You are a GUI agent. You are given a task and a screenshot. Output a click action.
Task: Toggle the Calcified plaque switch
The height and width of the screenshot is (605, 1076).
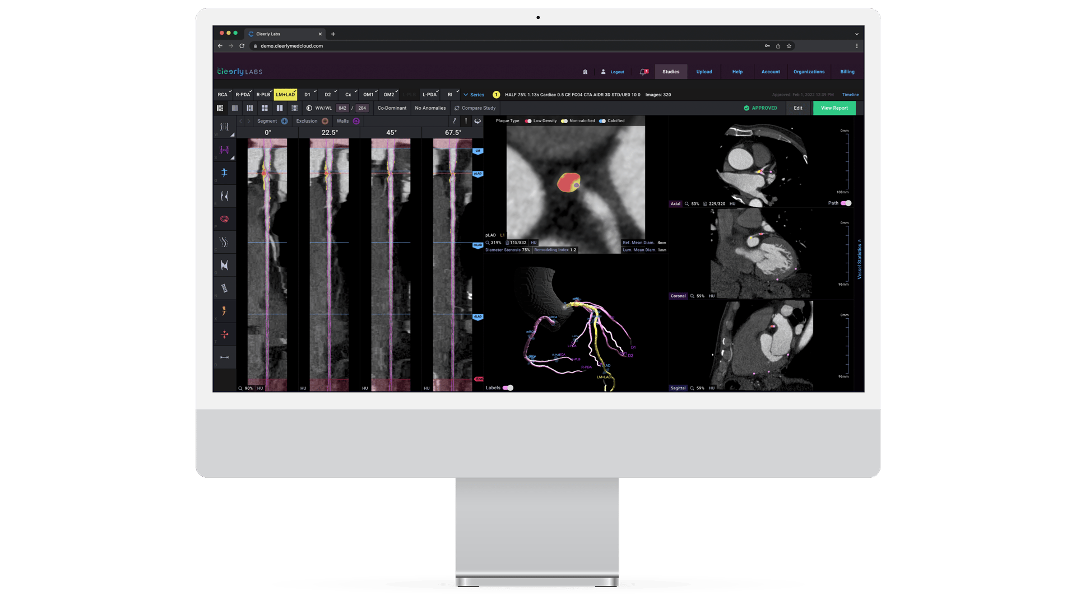(x=602, y=121)
